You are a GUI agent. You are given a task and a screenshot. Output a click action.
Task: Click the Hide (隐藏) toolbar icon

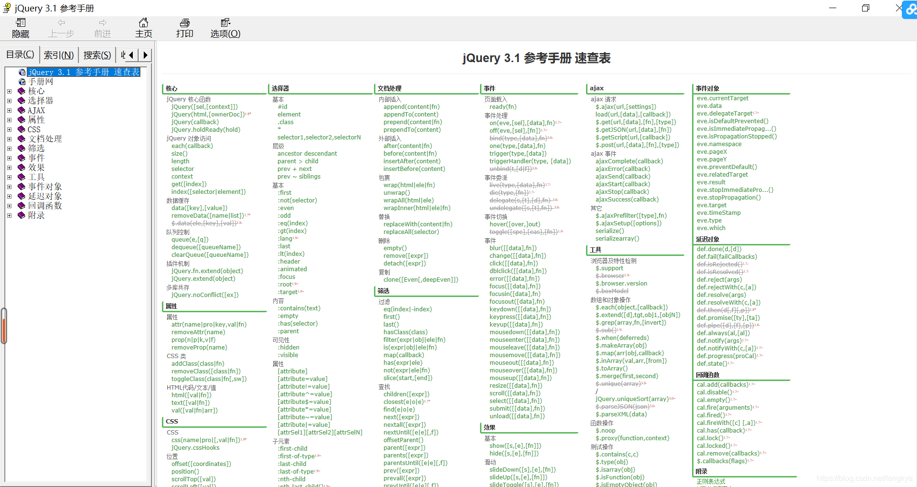coord(21,23)
